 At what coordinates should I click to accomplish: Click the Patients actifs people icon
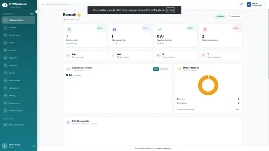coord(69,30)
